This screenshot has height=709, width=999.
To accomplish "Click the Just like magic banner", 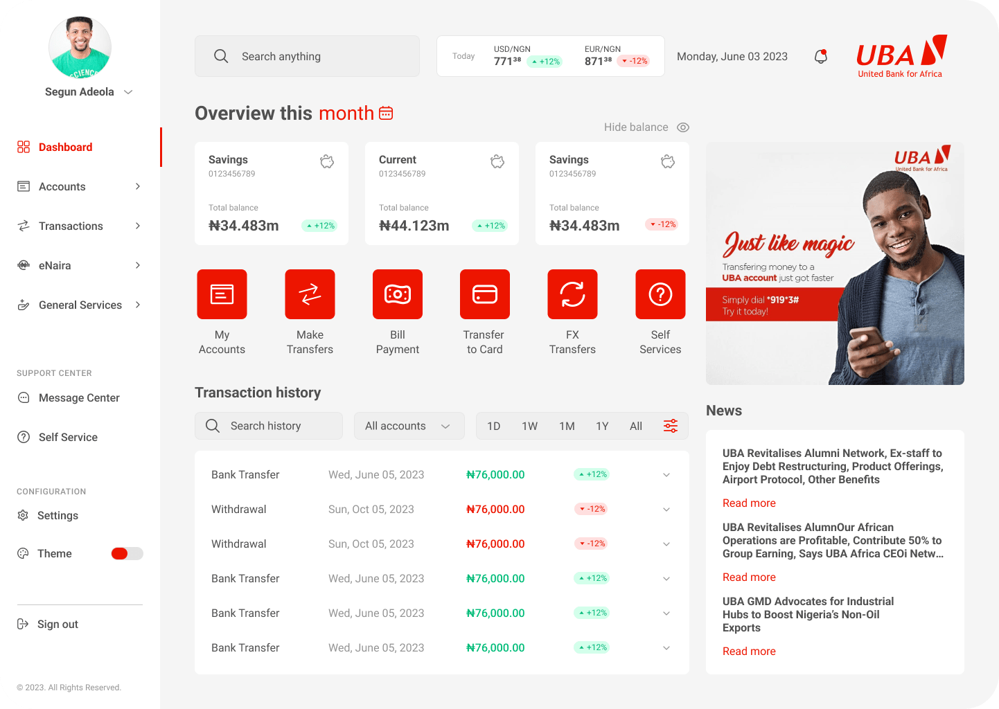I will pyautogui.click(x=835, y=263).
